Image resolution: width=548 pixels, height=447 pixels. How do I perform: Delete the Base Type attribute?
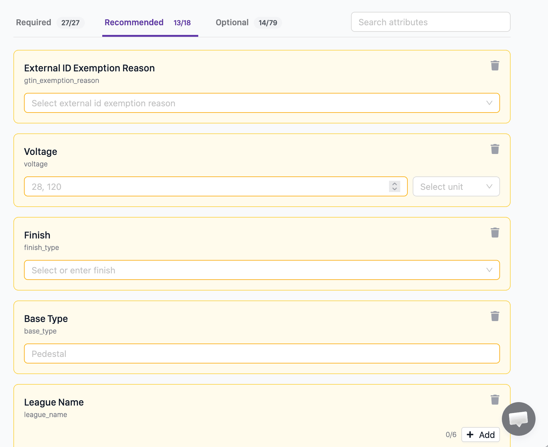tap(495, 316)
